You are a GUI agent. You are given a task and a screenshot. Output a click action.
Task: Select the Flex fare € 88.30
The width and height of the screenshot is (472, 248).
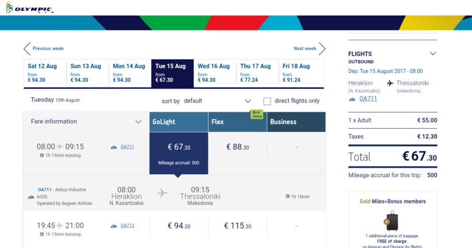tap(237, 147)
